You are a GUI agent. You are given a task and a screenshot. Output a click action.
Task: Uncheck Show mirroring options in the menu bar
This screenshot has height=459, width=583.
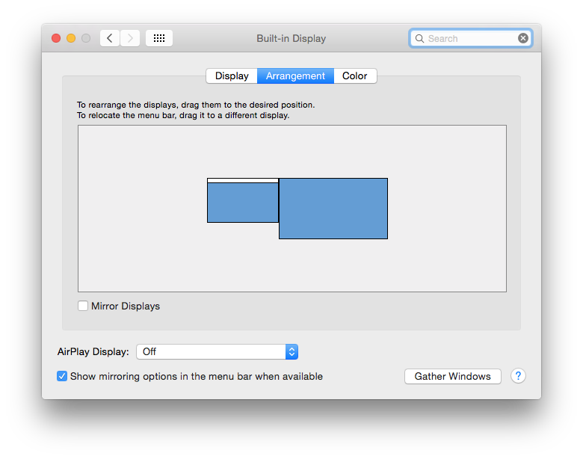coord(62,376)
